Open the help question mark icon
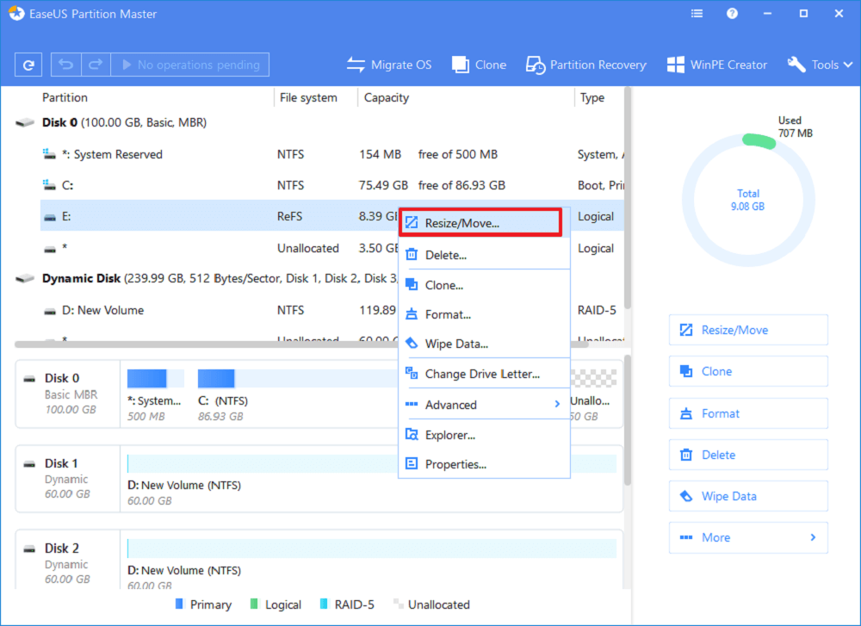Image resolution: width=861 pixels, height=626 pixels. pos(732,14)
